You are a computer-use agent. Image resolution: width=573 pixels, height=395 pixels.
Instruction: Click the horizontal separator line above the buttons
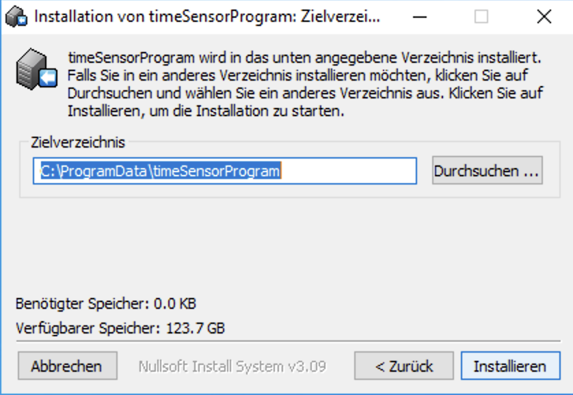(288, 341)
